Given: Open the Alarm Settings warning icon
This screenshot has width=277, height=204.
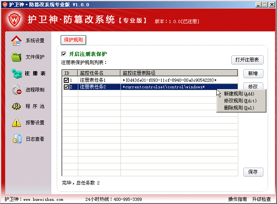Looking at the screenshot, I should coord(16,122).
